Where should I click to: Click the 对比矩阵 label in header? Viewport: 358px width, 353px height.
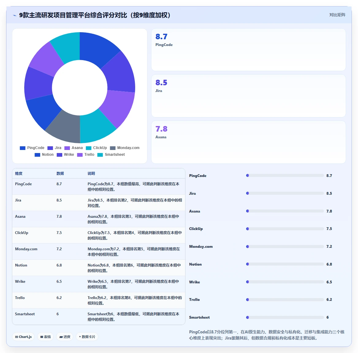(x=337, y=15)
